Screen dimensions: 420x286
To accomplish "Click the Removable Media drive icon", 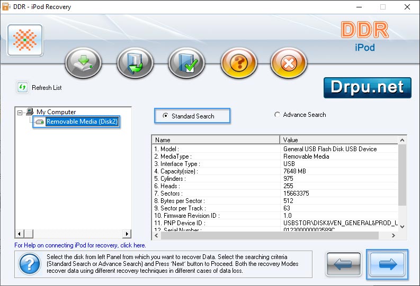I will click(x=40, y=122).
